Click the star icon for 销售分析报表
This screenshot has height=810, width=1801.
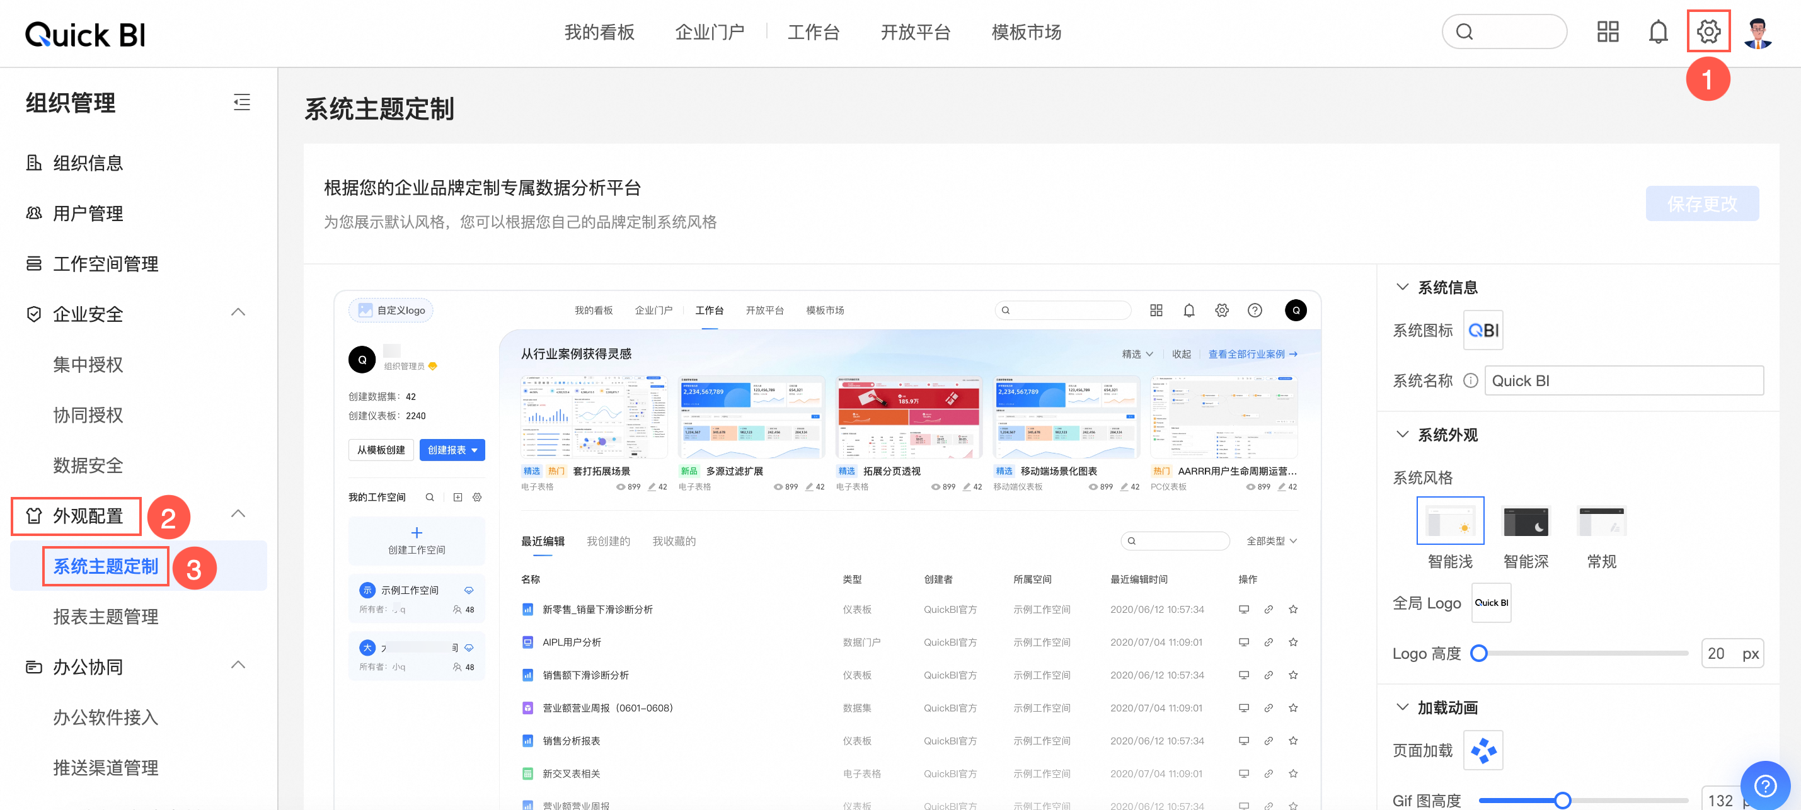tap(1292, 740)
